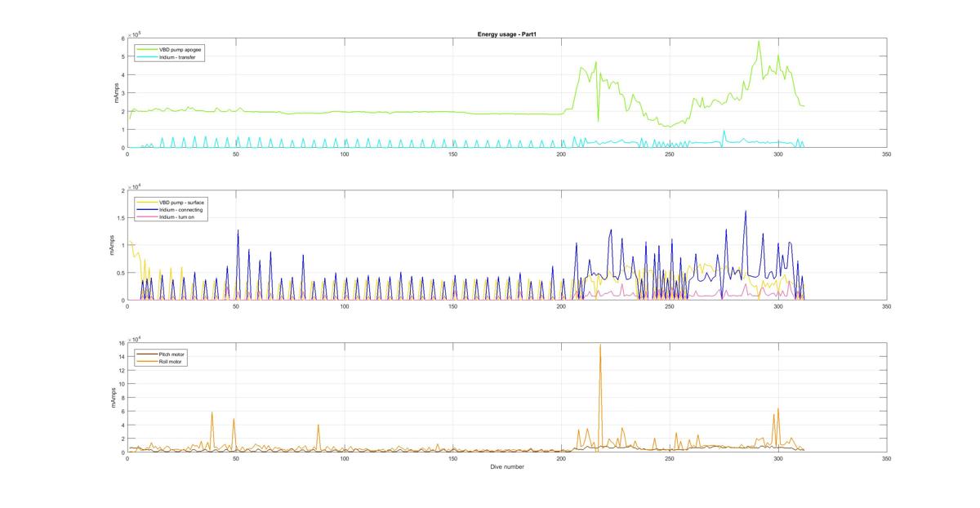Select the 'Roll motor' legend entry
The image size is (980, 508).
click(x=171, y=361)
